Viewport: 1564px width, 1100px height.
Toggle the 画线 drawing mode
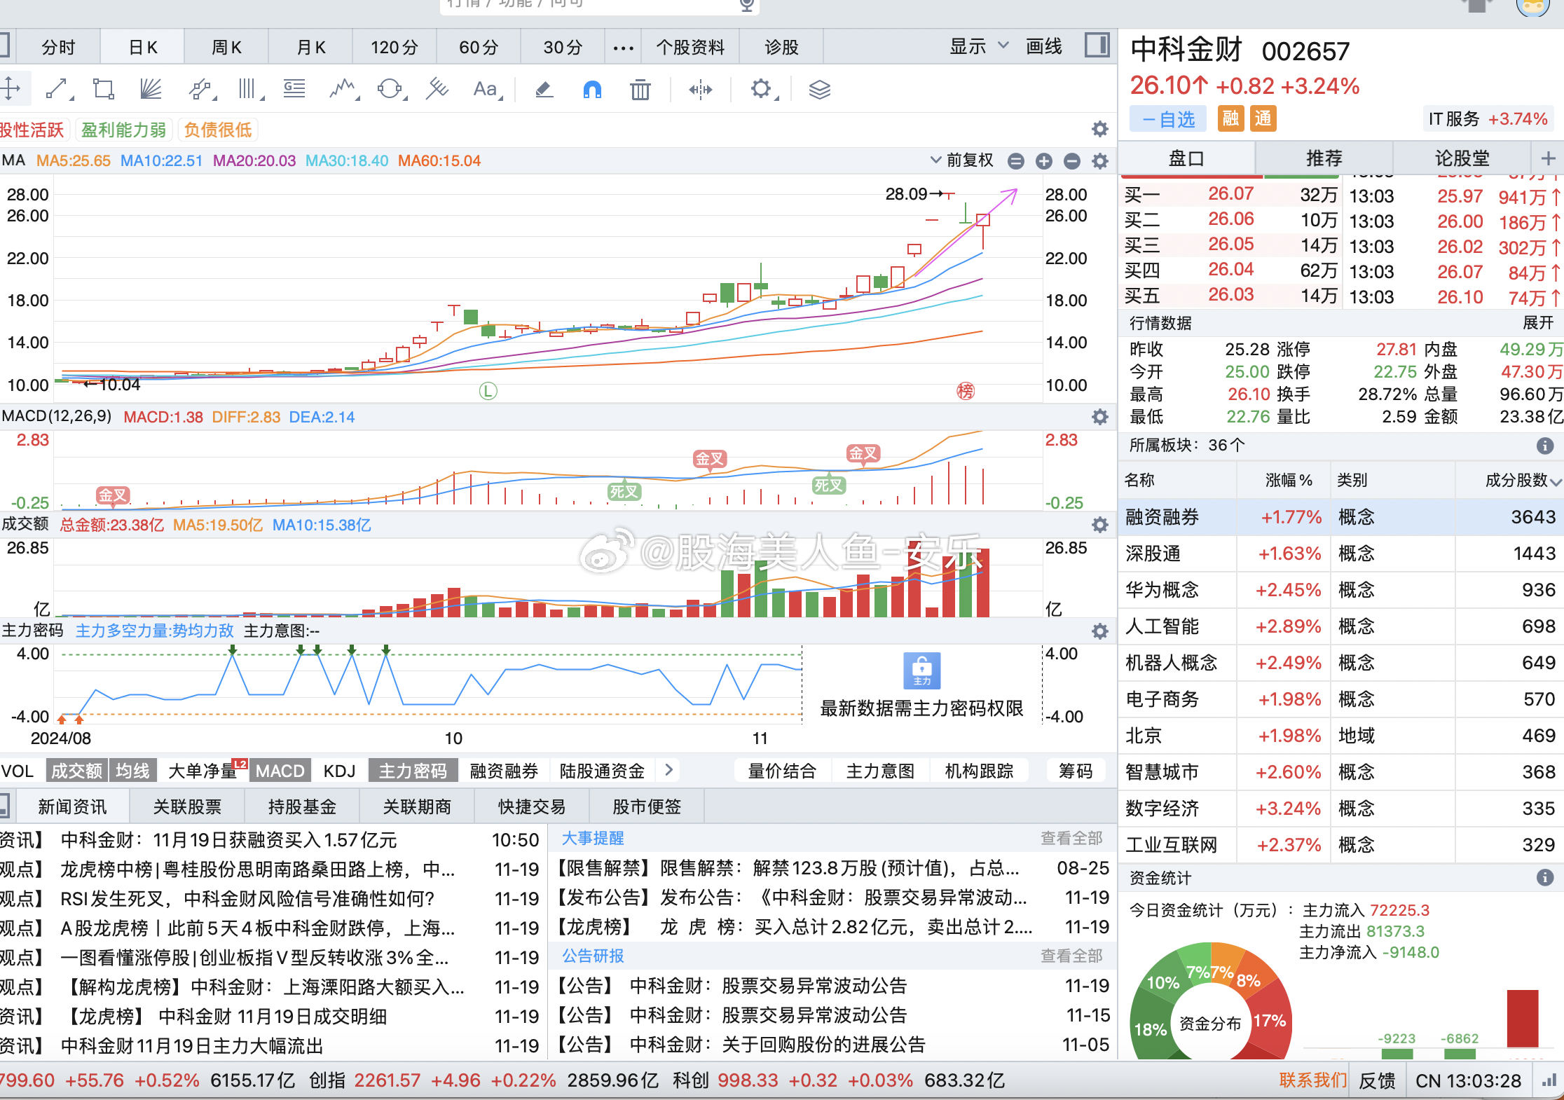1043,47
